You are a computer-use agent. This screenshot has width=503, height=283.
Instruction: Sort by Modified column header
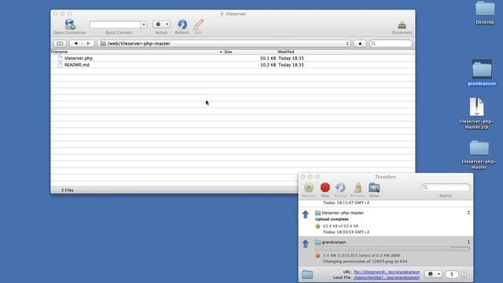click(346, 52)
